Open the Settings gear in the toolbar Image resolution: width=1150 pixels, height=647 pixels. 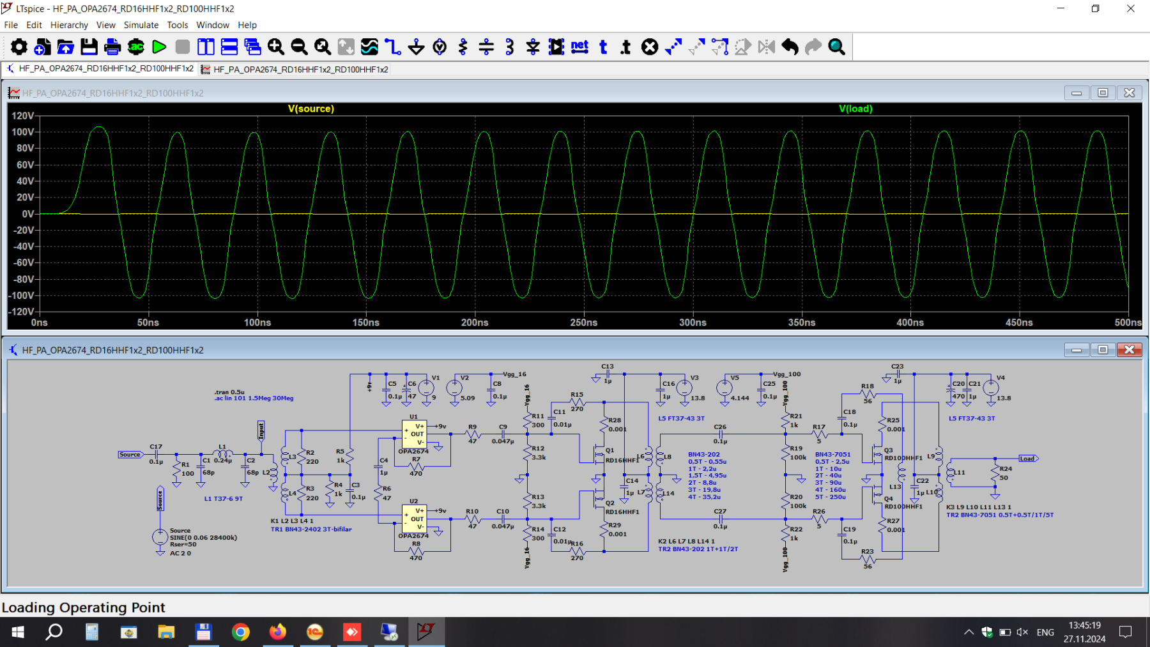click(x=19, y=47)
